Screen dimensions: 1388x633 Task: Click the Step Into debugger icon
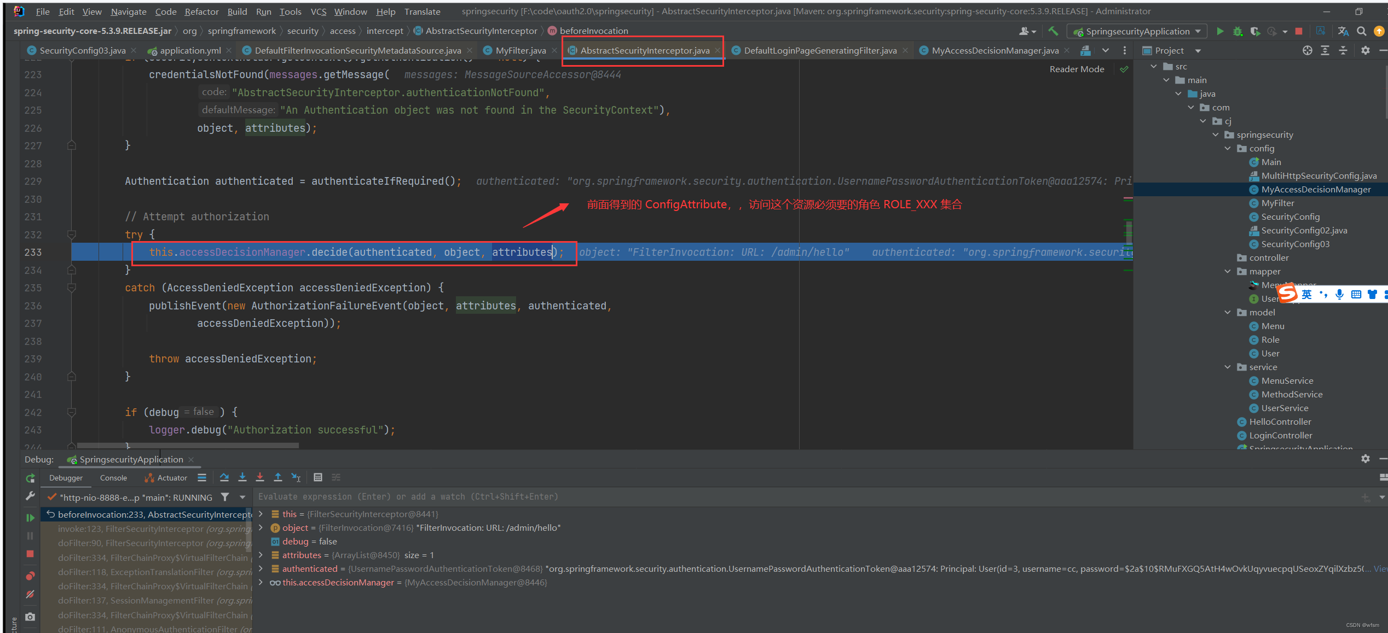(242, 477)
